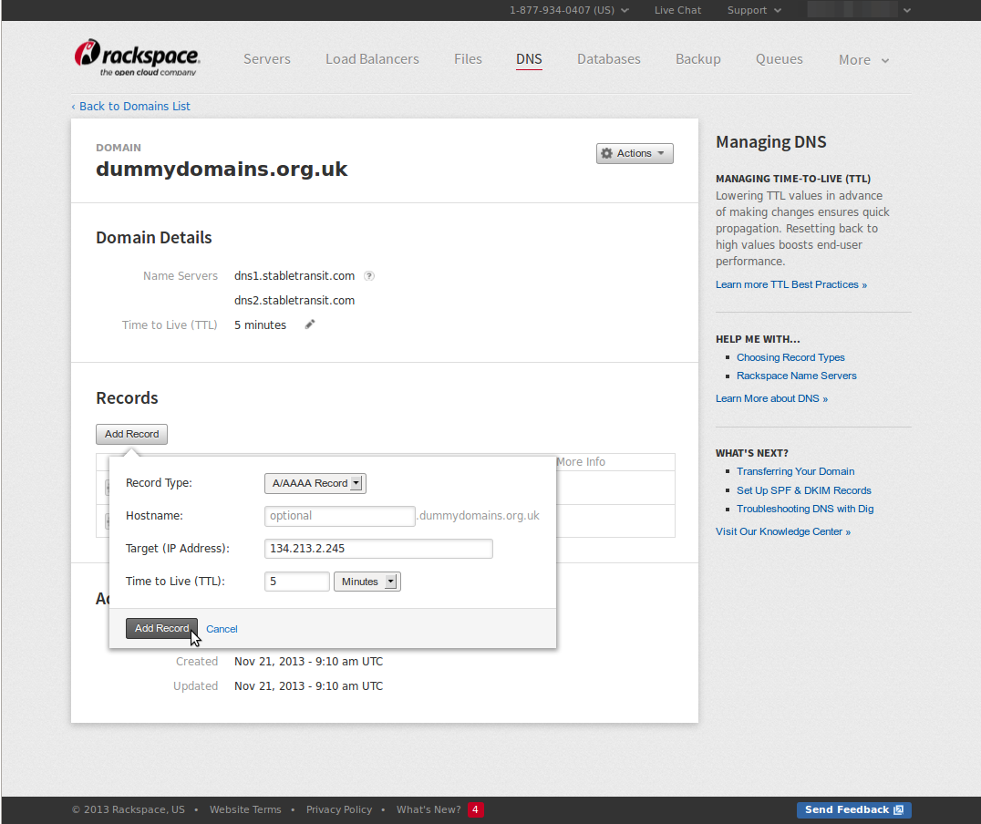This screenshot has height=824, width=981.
Task: Go to the Servers section
Action: click(x=267, y=59)
